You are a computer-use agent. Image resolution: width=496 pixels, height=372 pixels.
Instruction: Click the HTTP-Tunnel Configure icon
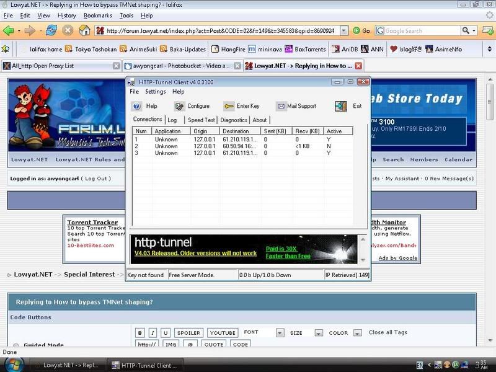click(x=179, y=106)
